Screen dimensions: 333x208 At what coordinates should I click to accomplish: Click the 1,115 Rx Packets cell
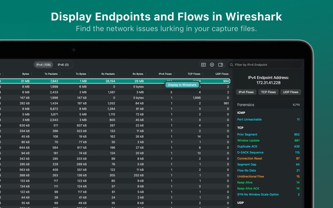[112, 114]
